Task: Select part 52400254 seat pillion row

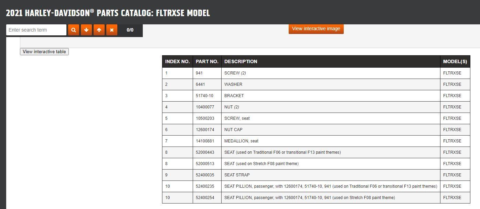Action: tap(309, 198)
